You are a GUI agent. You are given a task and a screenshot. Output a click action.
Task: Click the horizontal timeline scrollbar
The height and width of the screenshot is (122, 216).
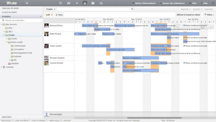click(154, 118)
